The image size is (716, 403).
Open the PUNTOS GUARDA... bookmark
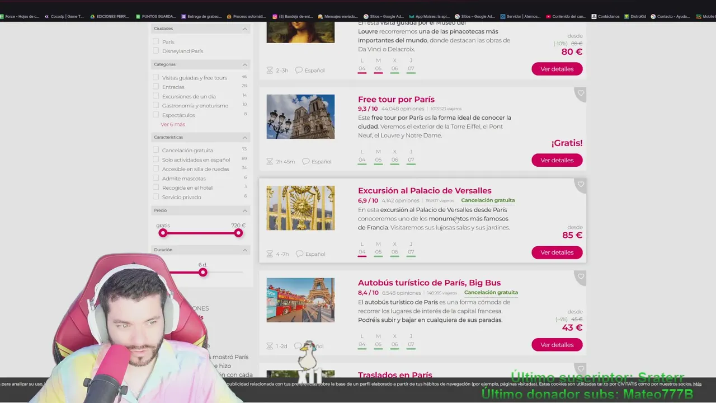pos(155,17)
